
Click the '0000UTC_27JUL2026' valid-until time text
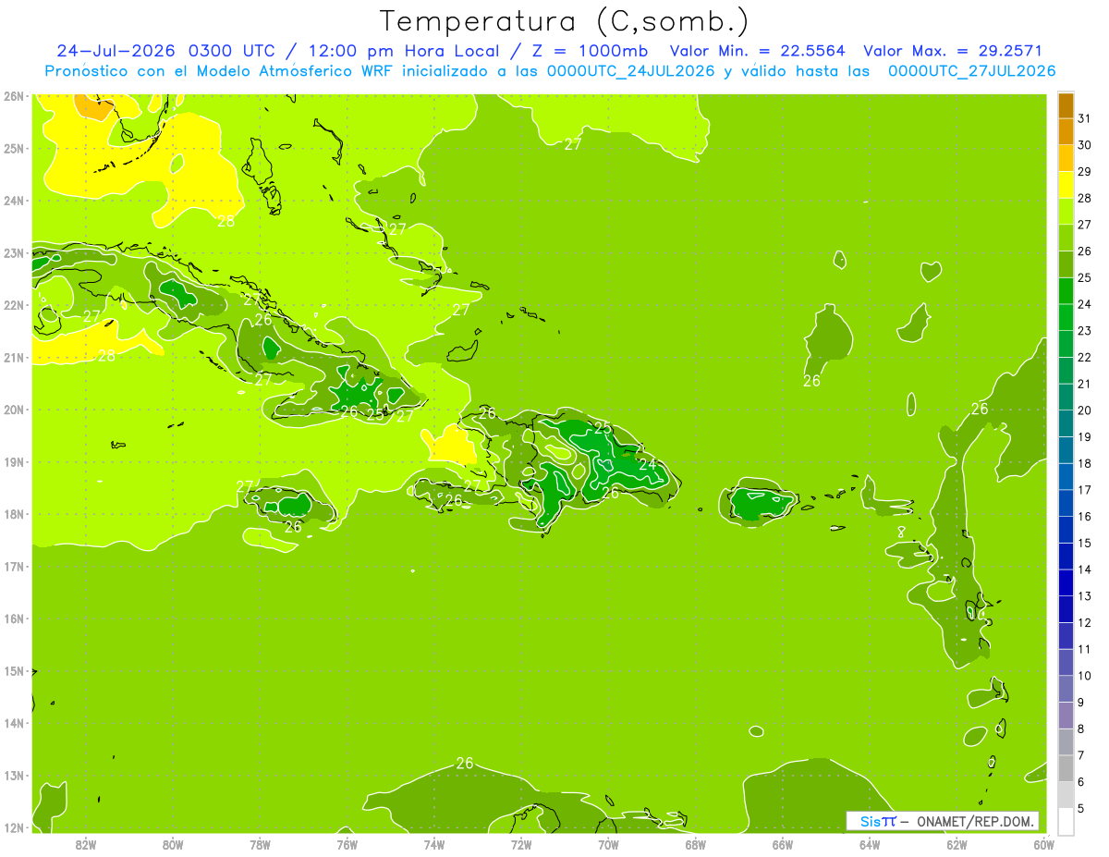point(971,71)
